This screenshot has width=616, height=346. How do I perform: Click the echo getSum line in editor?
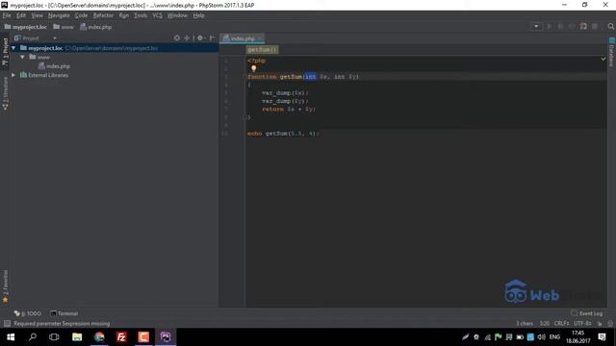pyautogui.click(x=283, y=134)
